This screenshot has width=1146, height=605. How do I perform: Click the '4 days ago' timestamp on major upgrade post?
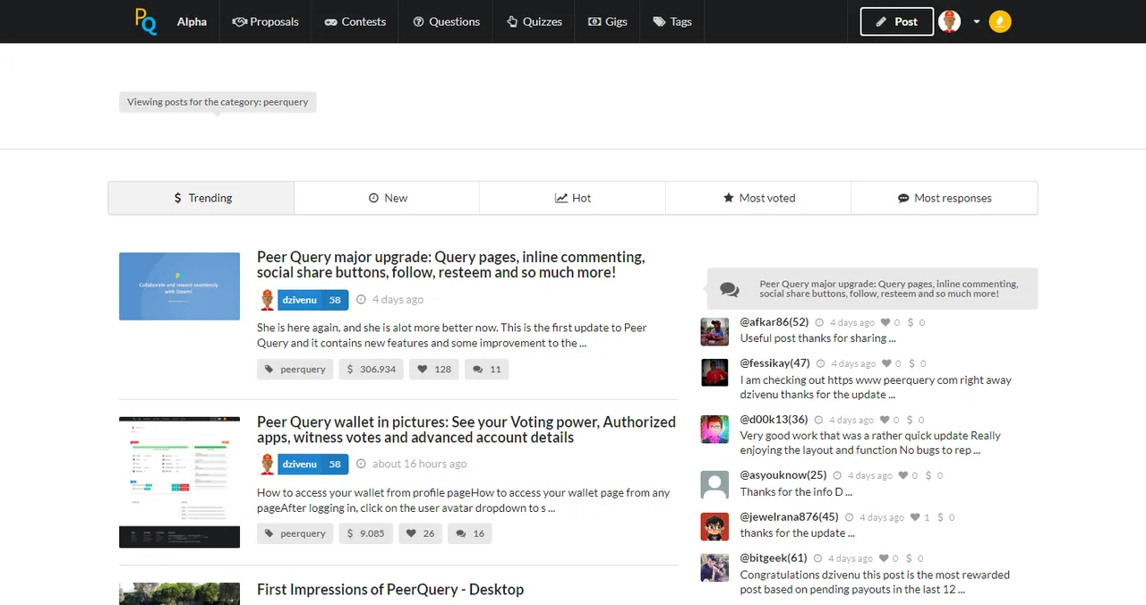pos(398,300)
